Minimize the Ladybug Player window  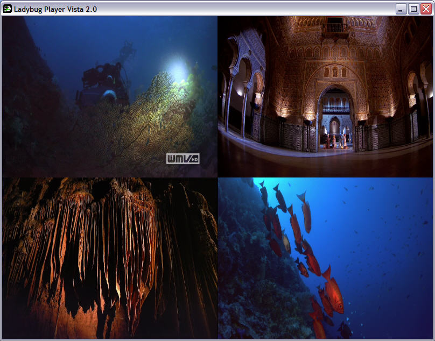pyautogui.click(x=401, y=9)
